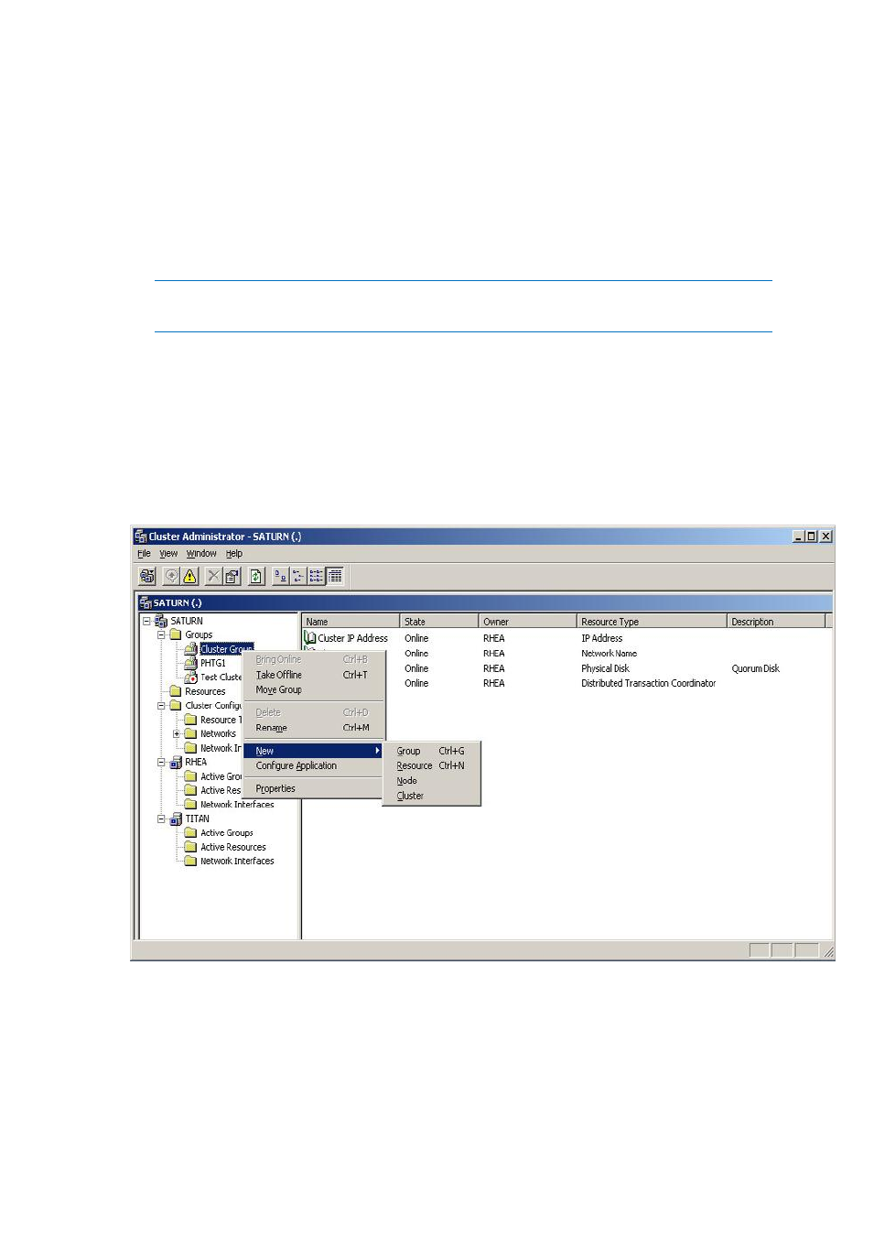Open the View menu

point(168,554)
